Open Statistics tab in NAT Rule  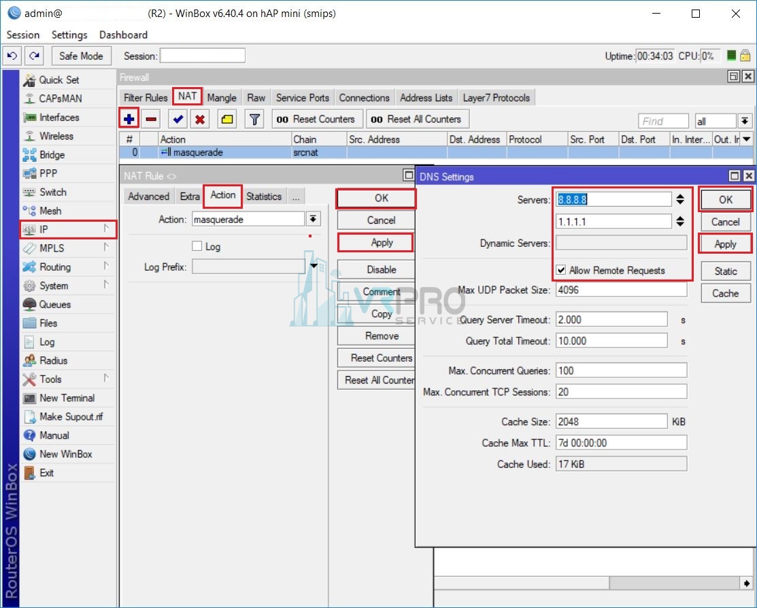tap(264, 196)
